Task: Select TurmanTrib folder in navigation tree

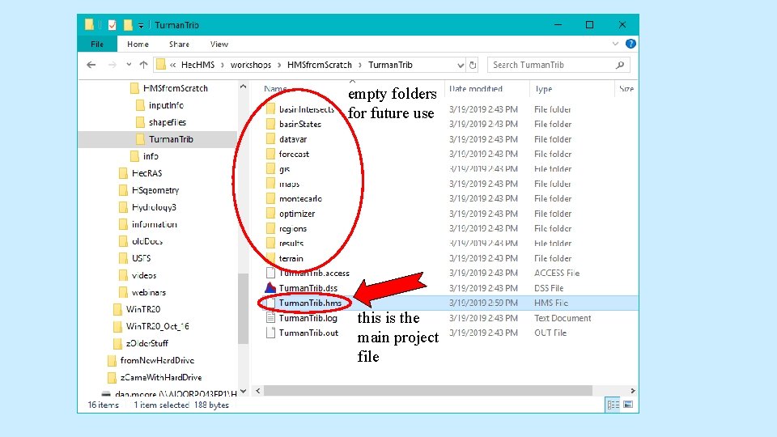Action: coord(171,139)
